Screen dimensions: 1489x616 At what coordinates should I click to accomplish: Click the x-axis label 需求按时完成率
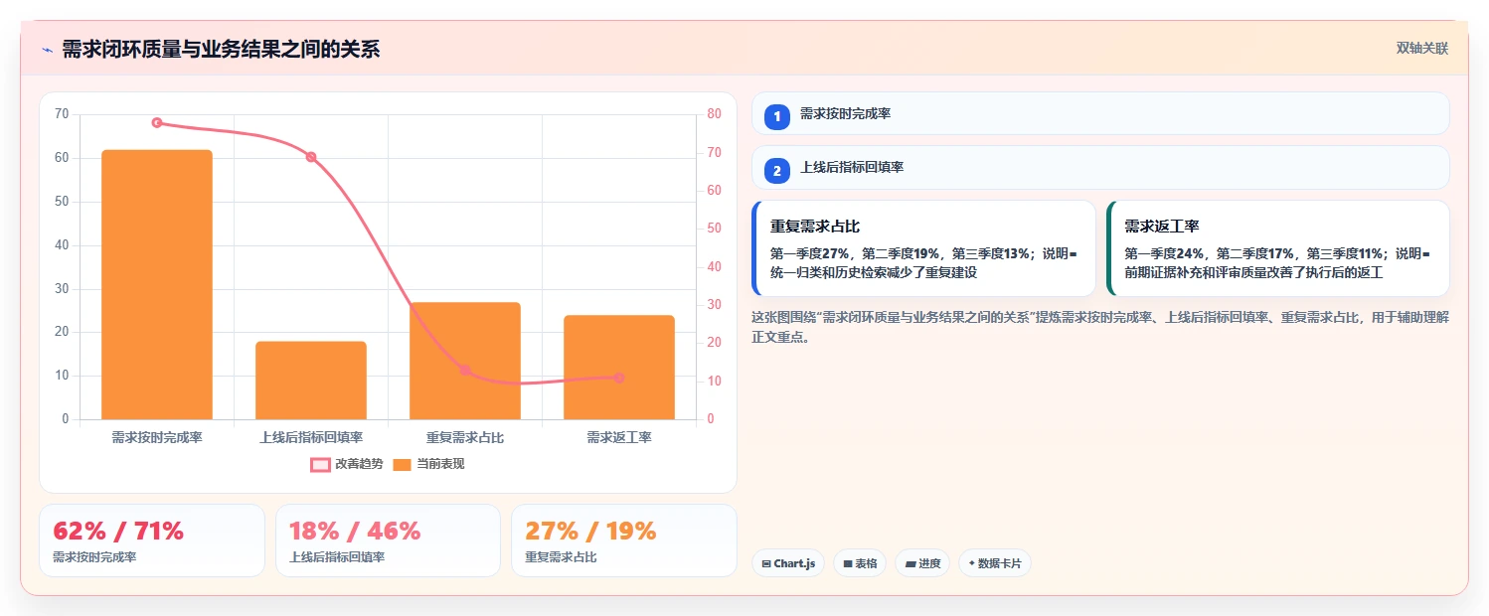[157, 437]
